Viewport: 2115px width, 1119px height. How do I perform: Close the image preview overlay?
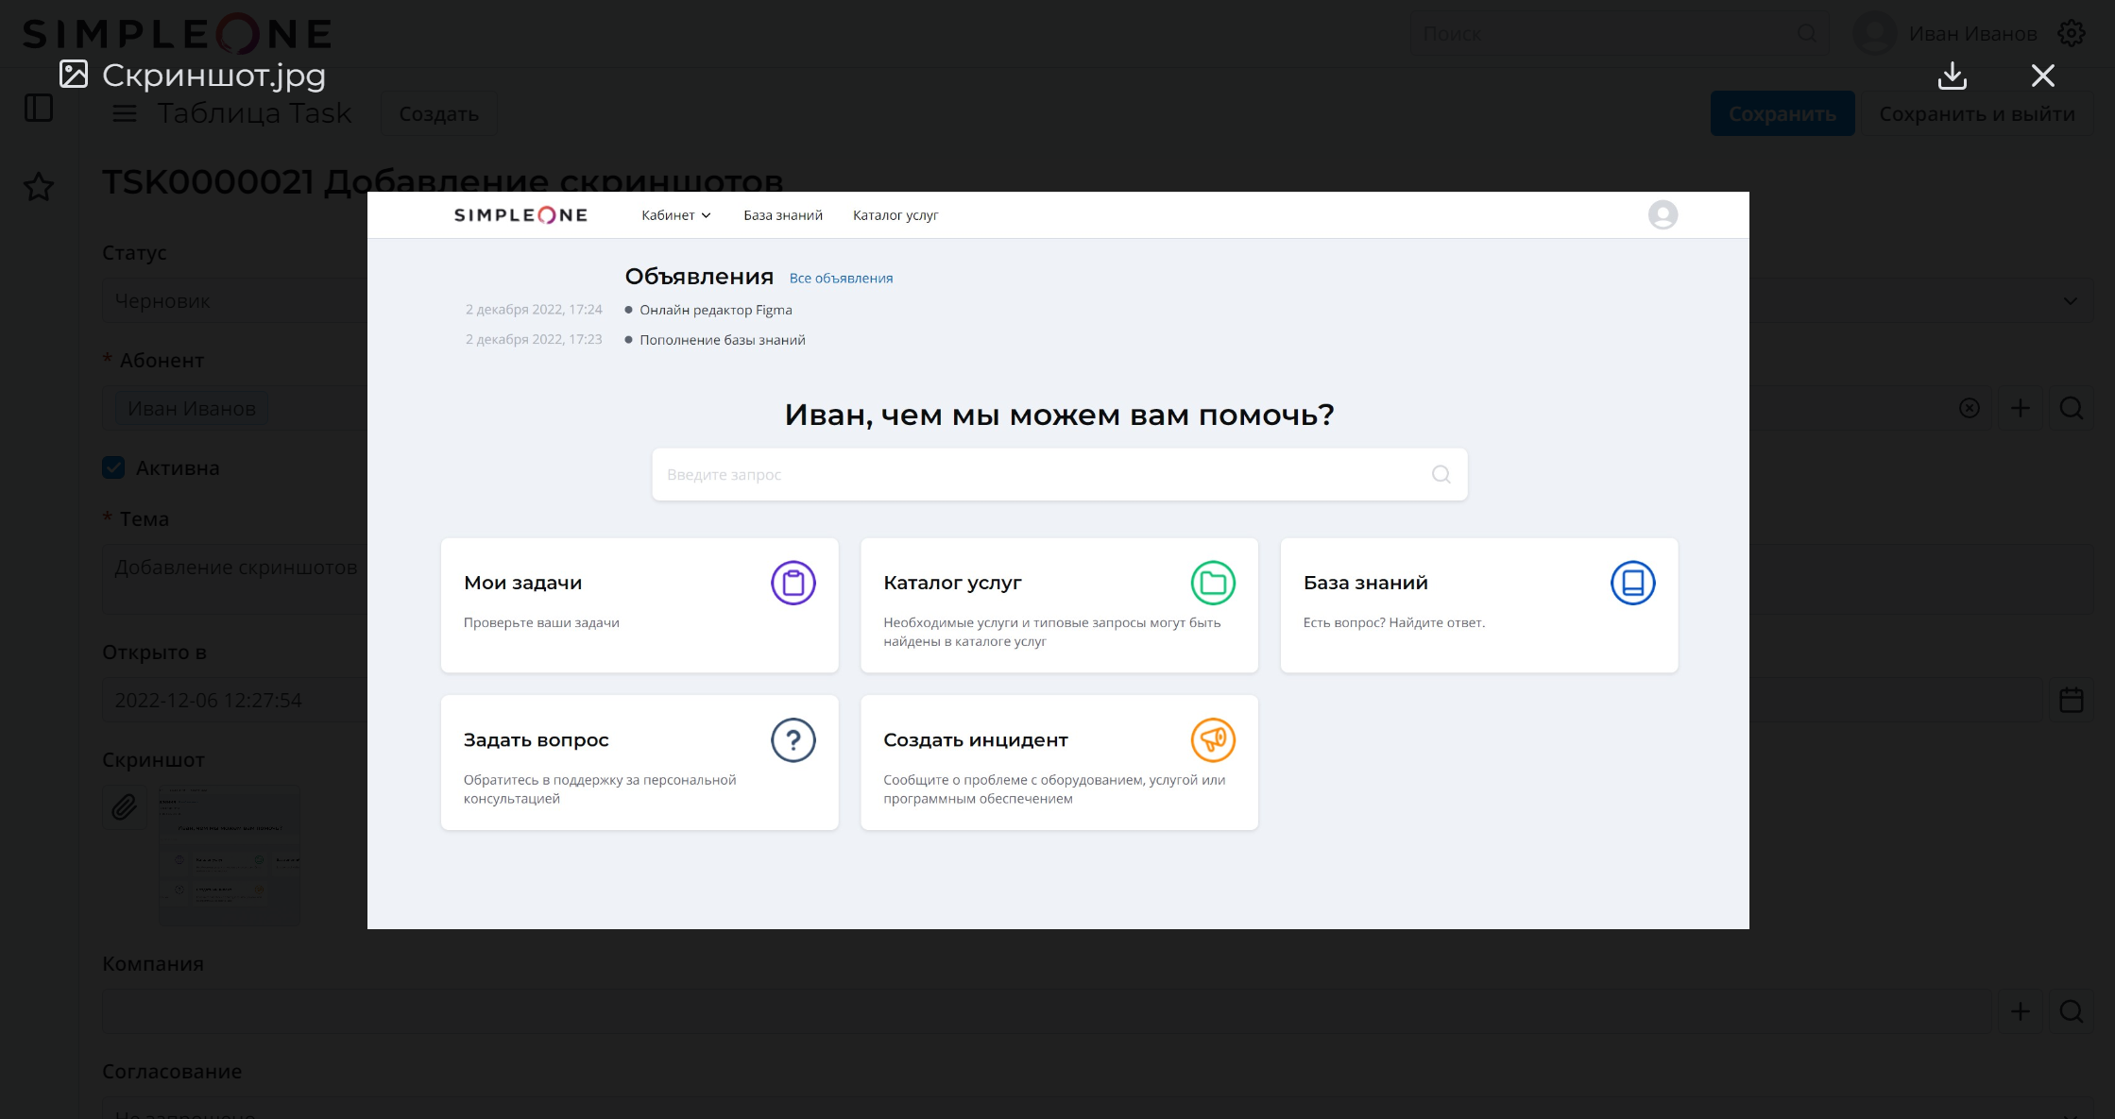(x=2042, y=76)
